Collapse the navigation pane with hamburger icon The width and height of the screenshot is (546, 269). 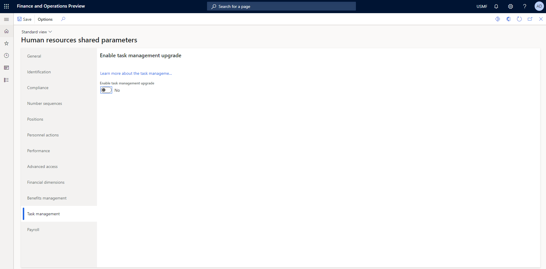pos(6,19)
